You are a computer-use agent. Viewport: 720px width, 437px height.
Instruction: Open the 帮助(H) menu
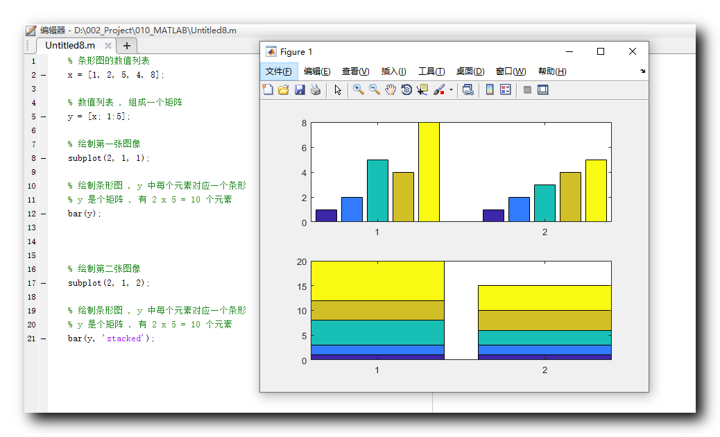(552, 71)
